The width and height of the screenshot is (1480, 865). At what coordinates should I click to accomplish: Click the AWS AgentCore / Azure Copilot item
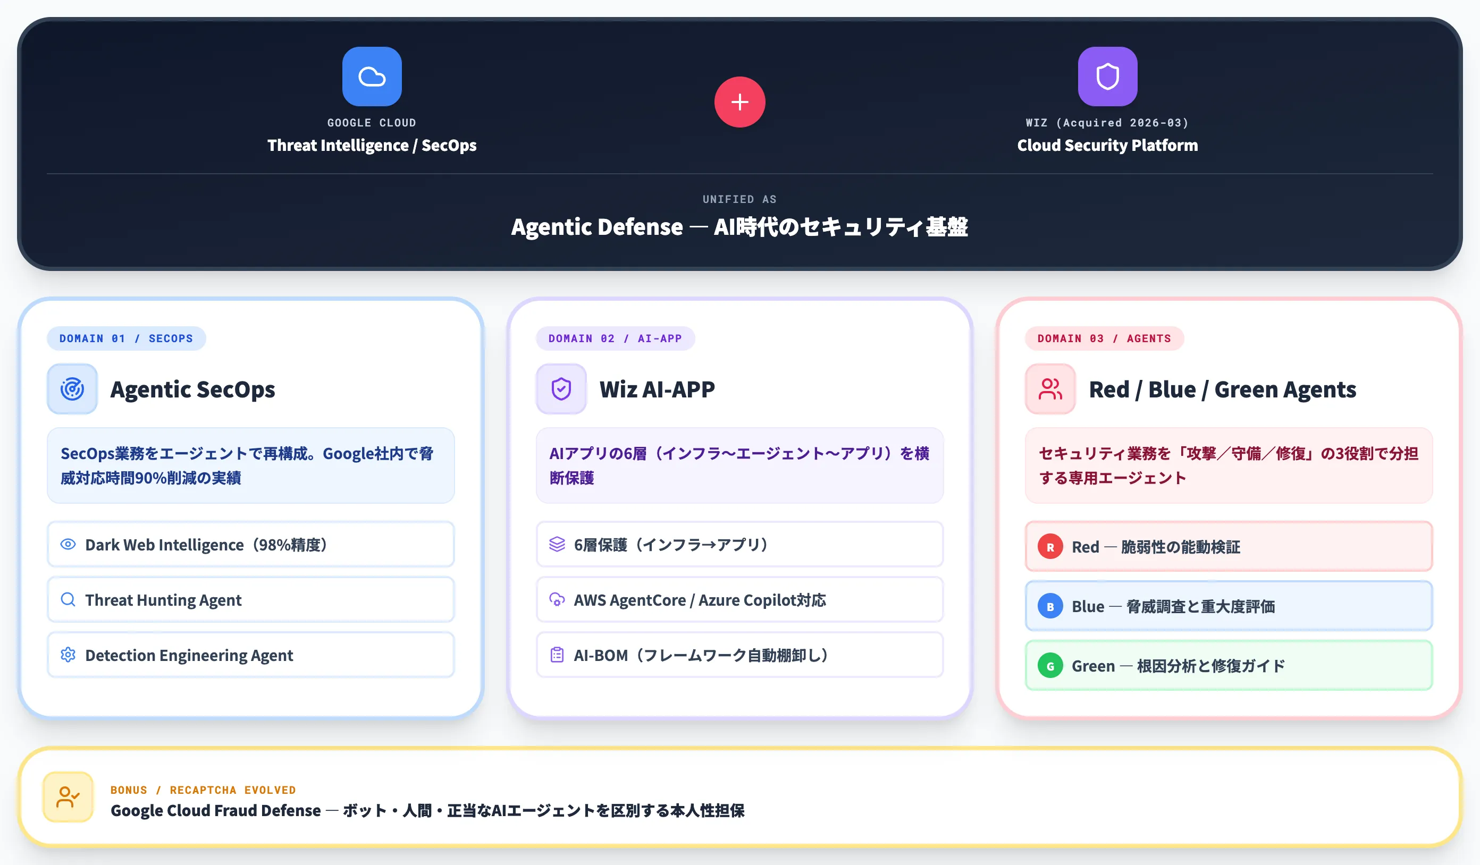click(x=739, y=600)
